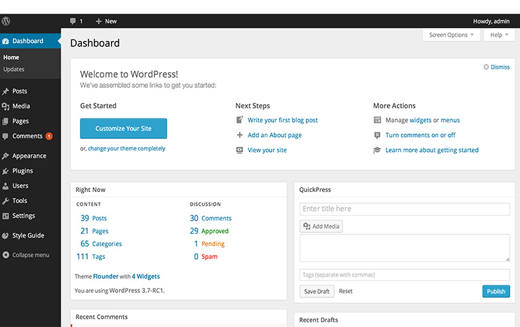Click the Posts pushpin icon
Image resolution: width=520 pixels, height=327 pixels.
point(6,91)
